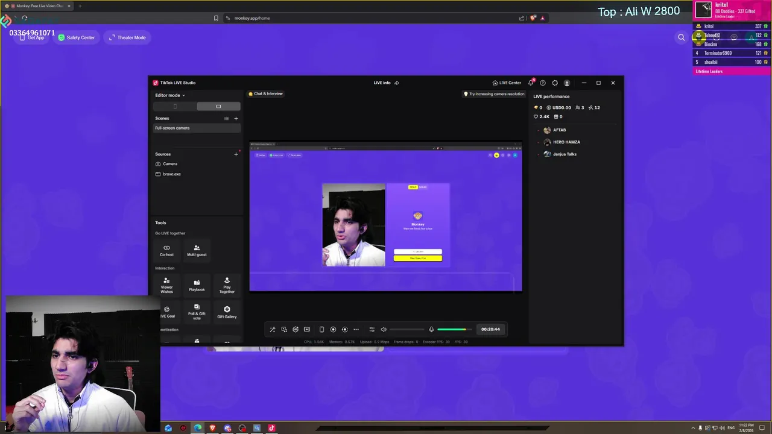The image size is (772, 434).
Task: Switch to portrait phone layout
Action: tap(175, 107)
